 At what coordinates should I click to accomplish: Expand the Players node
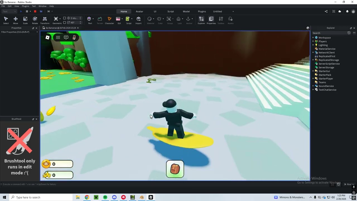coord(313,41)
